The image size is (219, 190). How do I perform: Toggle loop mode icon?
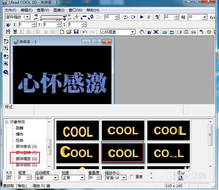click(133, 17)
